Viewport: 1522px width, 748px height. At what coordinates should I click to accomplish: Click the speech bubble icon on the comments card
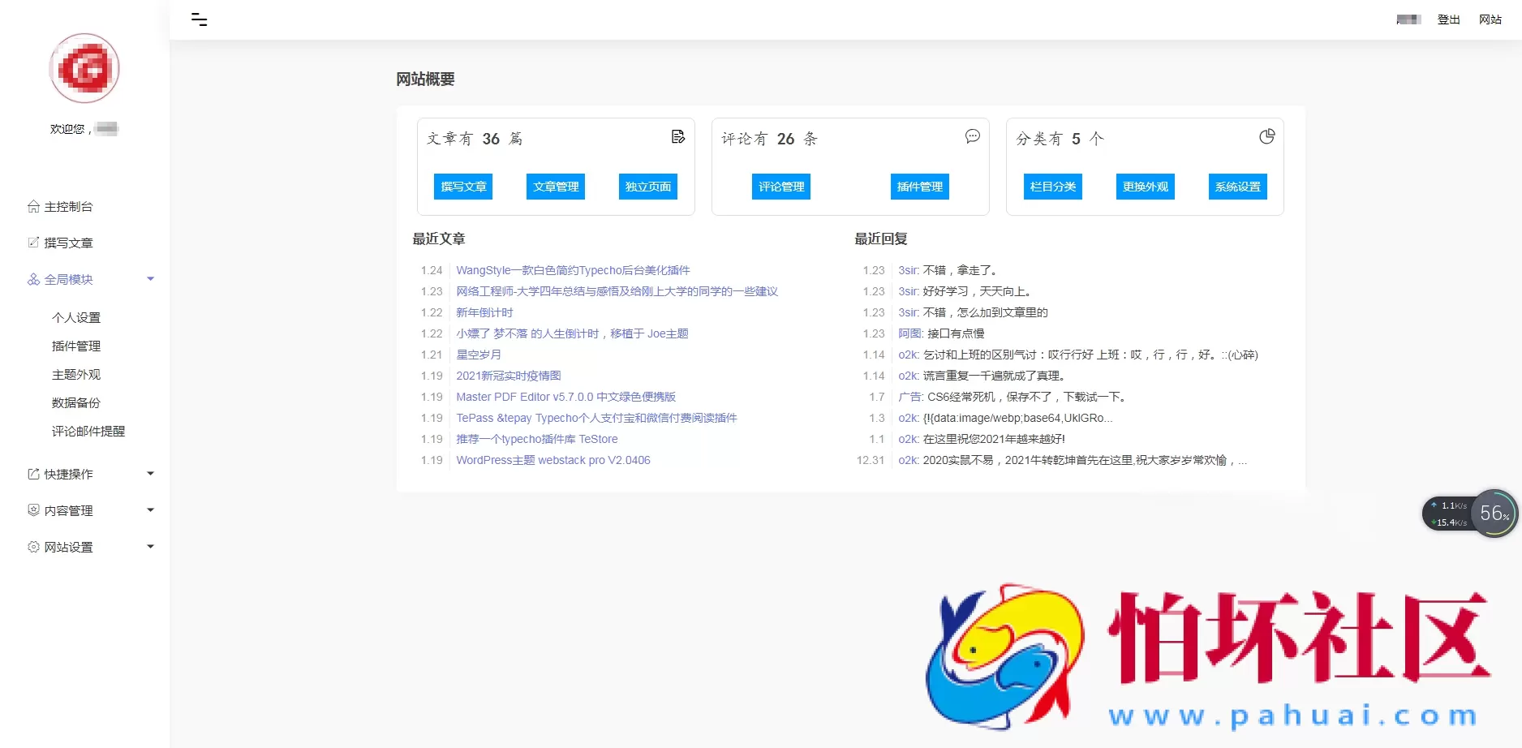coord(973,137)
